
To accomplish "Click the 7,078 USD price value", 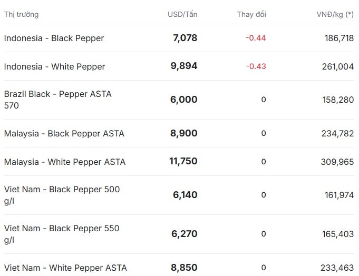I will click(185, 38).
